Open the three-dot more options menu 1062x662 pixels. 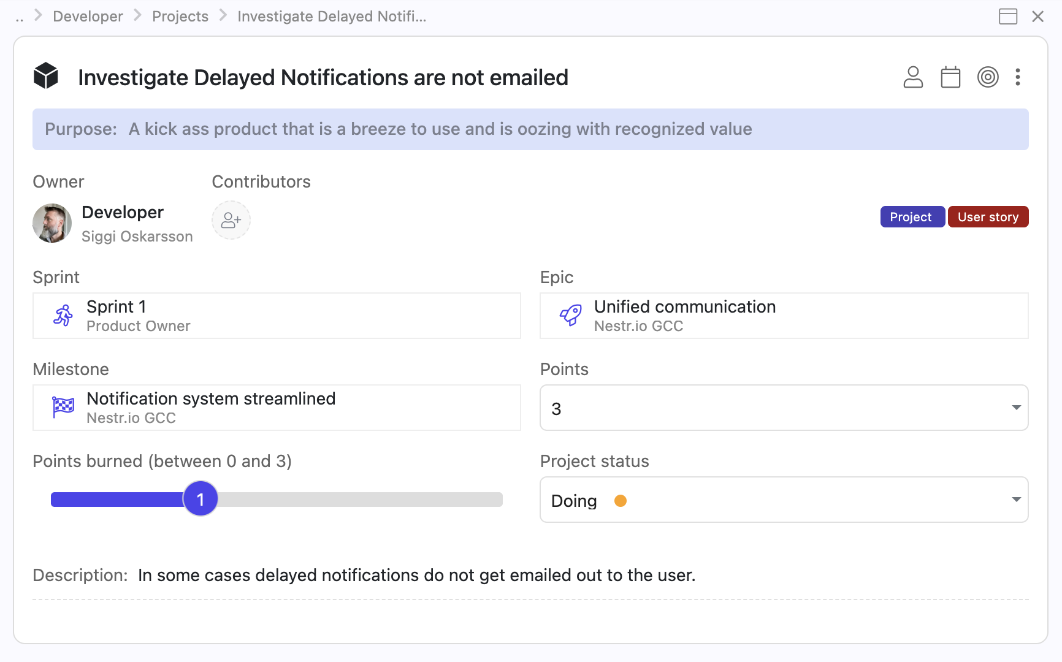pos(1018,77)
